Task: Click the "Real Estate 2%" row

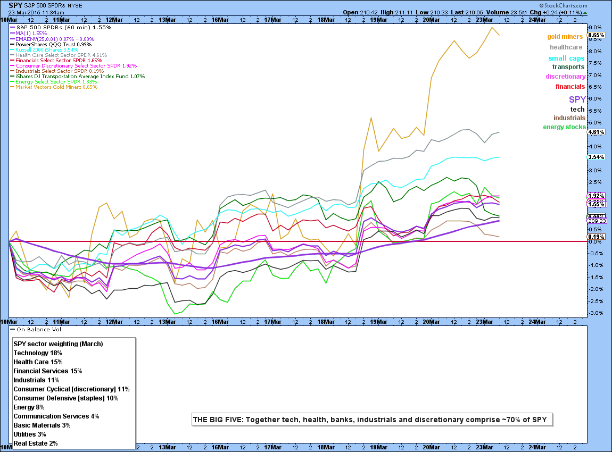Action: 36,443
